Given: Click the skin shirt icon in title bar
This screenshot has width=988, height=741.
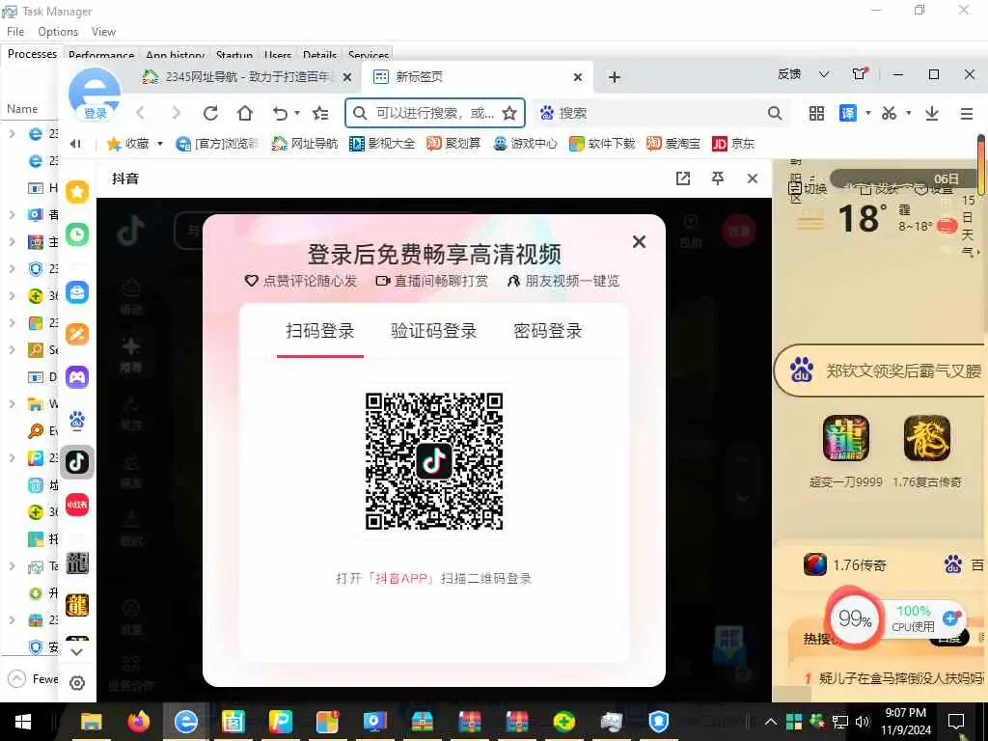Looking at the screenshot, I should (860, 73).
